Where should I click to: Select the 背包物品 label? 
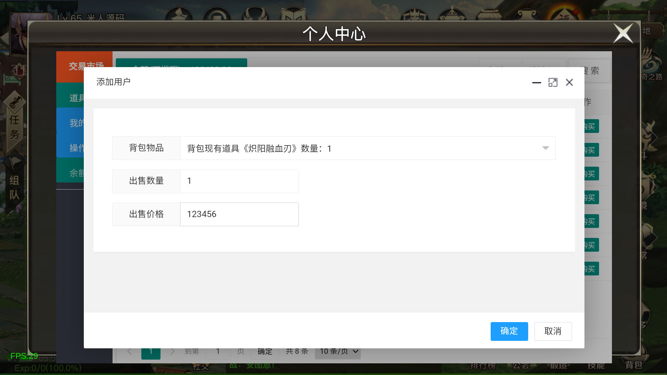click(146, 148)
